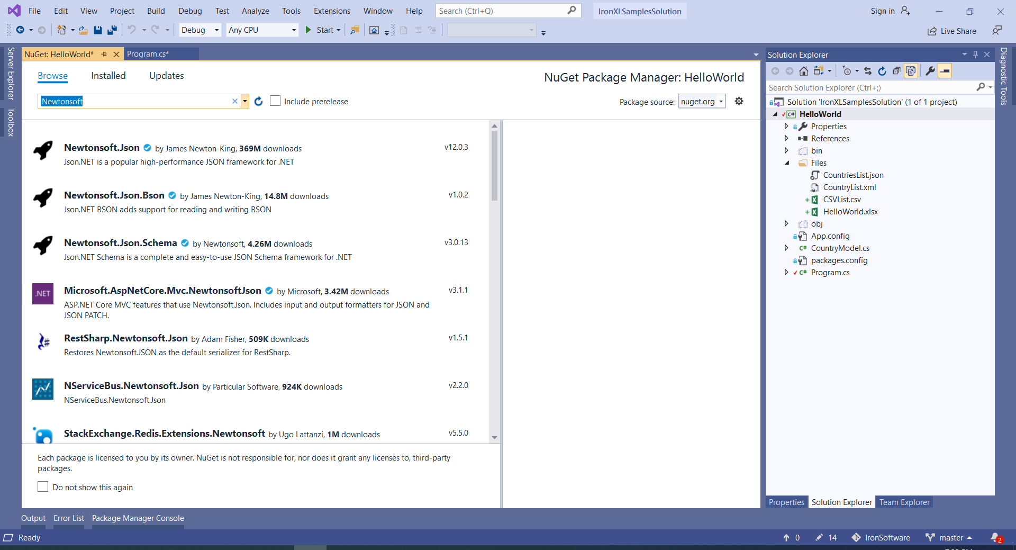Click the Undo arrow icon

pyautogui.click(x=132, y=30)
